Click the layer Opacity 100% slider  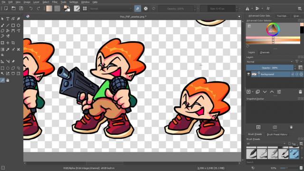click(x=270, y=67)
